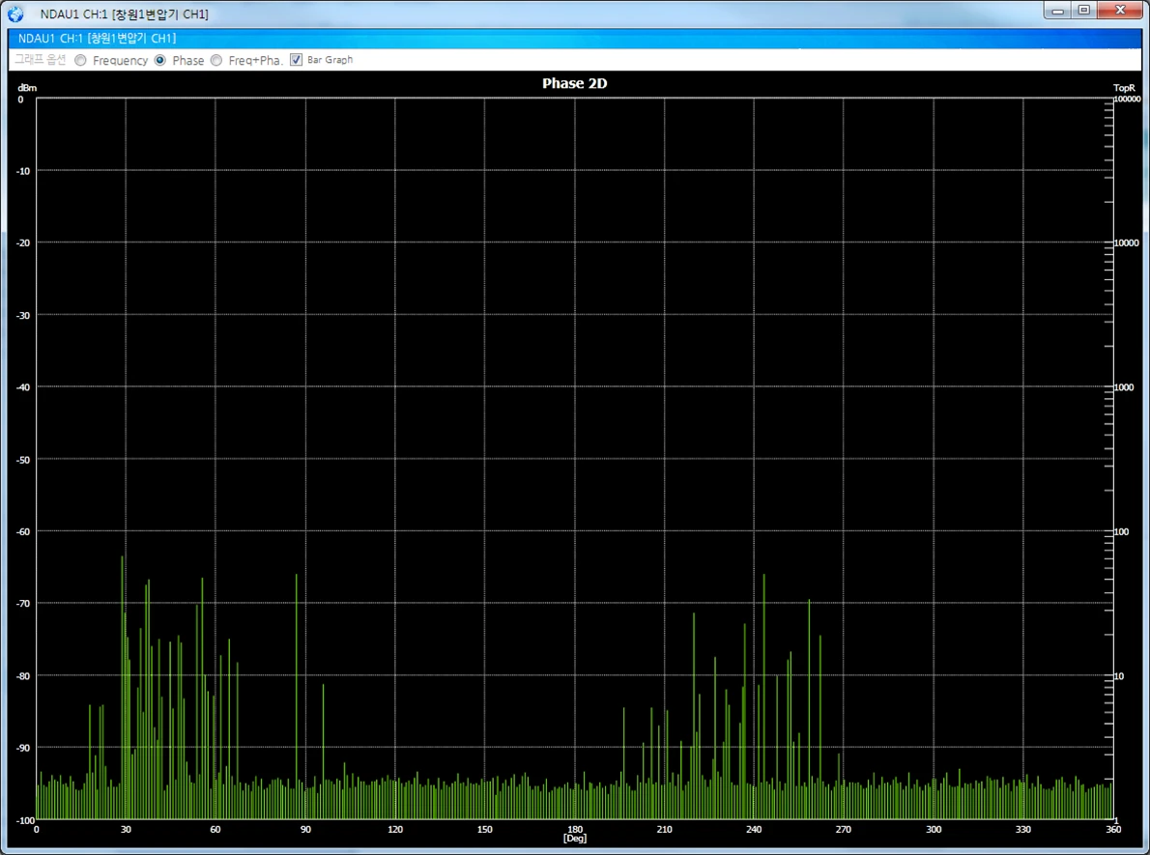
Task: Click the globe application icon in title bar
Action: pos(15,14)
